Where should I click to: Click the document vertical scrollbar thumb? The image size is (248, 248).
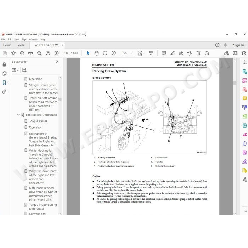[x=235, y=83]
